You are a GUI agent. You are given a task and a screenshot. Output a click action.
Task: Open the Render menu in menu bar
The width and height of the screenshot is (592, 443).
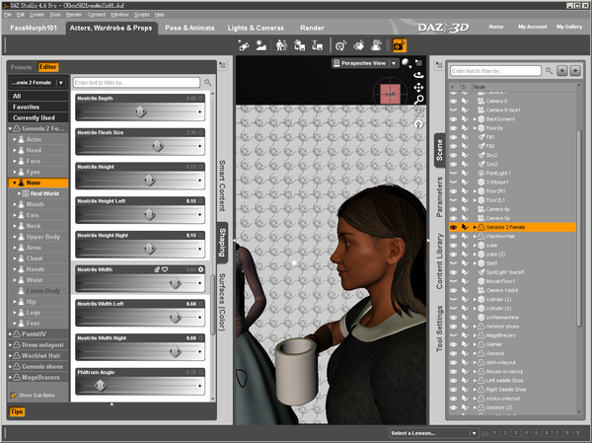pyautogui.click(x=74, y=15)
